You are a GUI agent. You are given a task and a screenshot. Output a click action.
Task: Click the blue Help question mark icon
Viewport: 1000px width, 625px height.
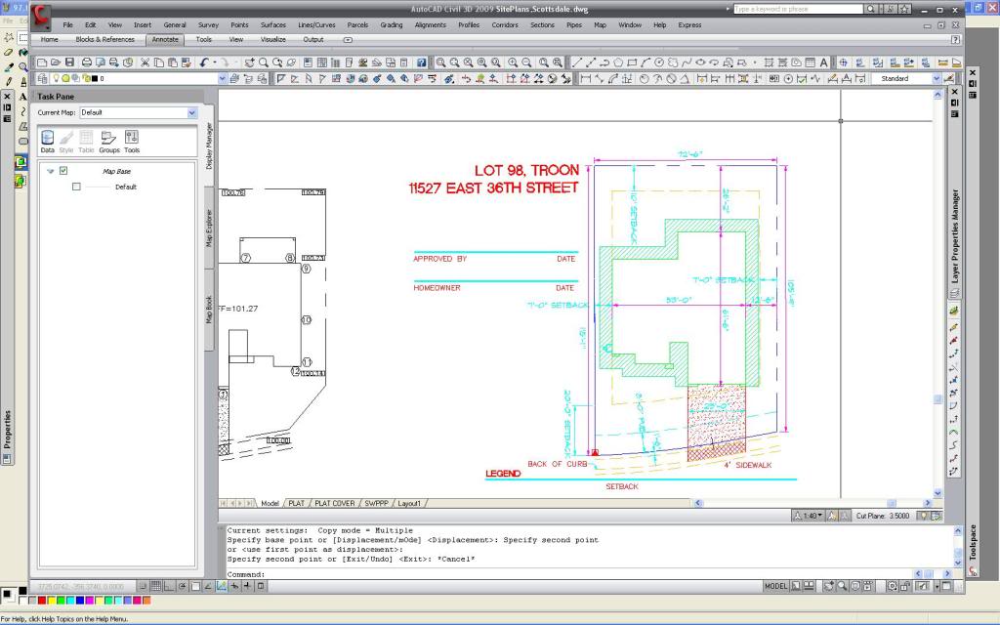coord(421,62)
